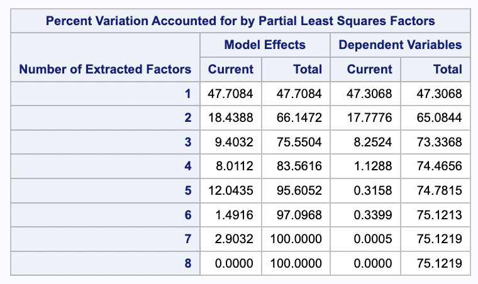Select the 74.7815 total cell
Image resolution: width=478 pixels, height=284 pixels.
click(x=440, y=190)
